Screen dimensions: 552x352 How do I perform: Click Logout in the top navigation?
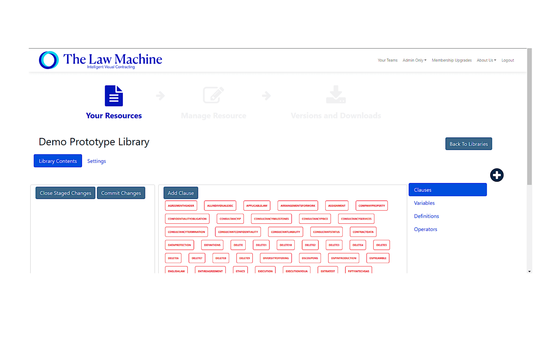pos(507,60)
